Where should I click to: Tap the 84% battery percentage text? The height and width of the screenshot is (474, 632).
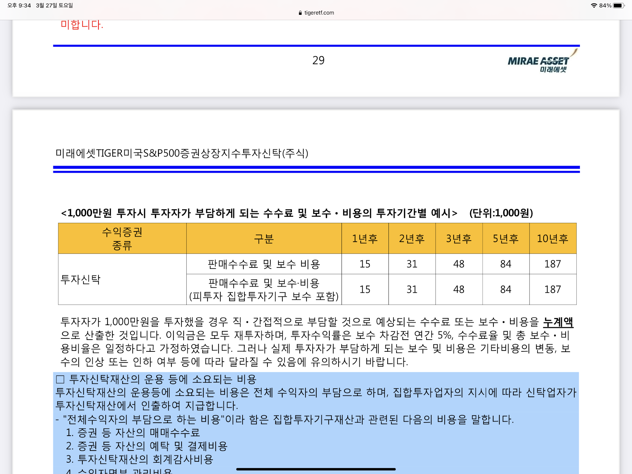pos(605,5)
